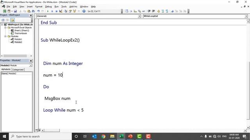Click the Insert UserForm toolbar icon

coord(9,11)
